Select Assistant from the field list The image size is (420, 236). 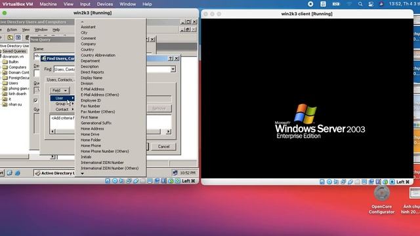click(x=88, y=27)
